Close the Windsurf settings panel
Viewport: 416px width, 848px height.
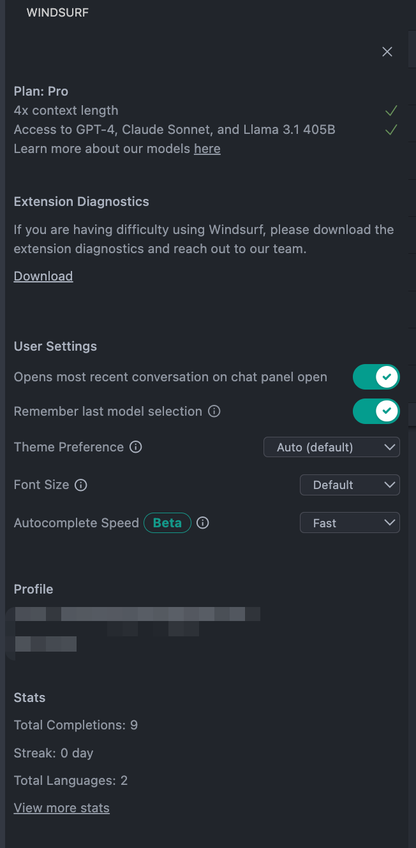pyautogui.click(x=387, y=52)
